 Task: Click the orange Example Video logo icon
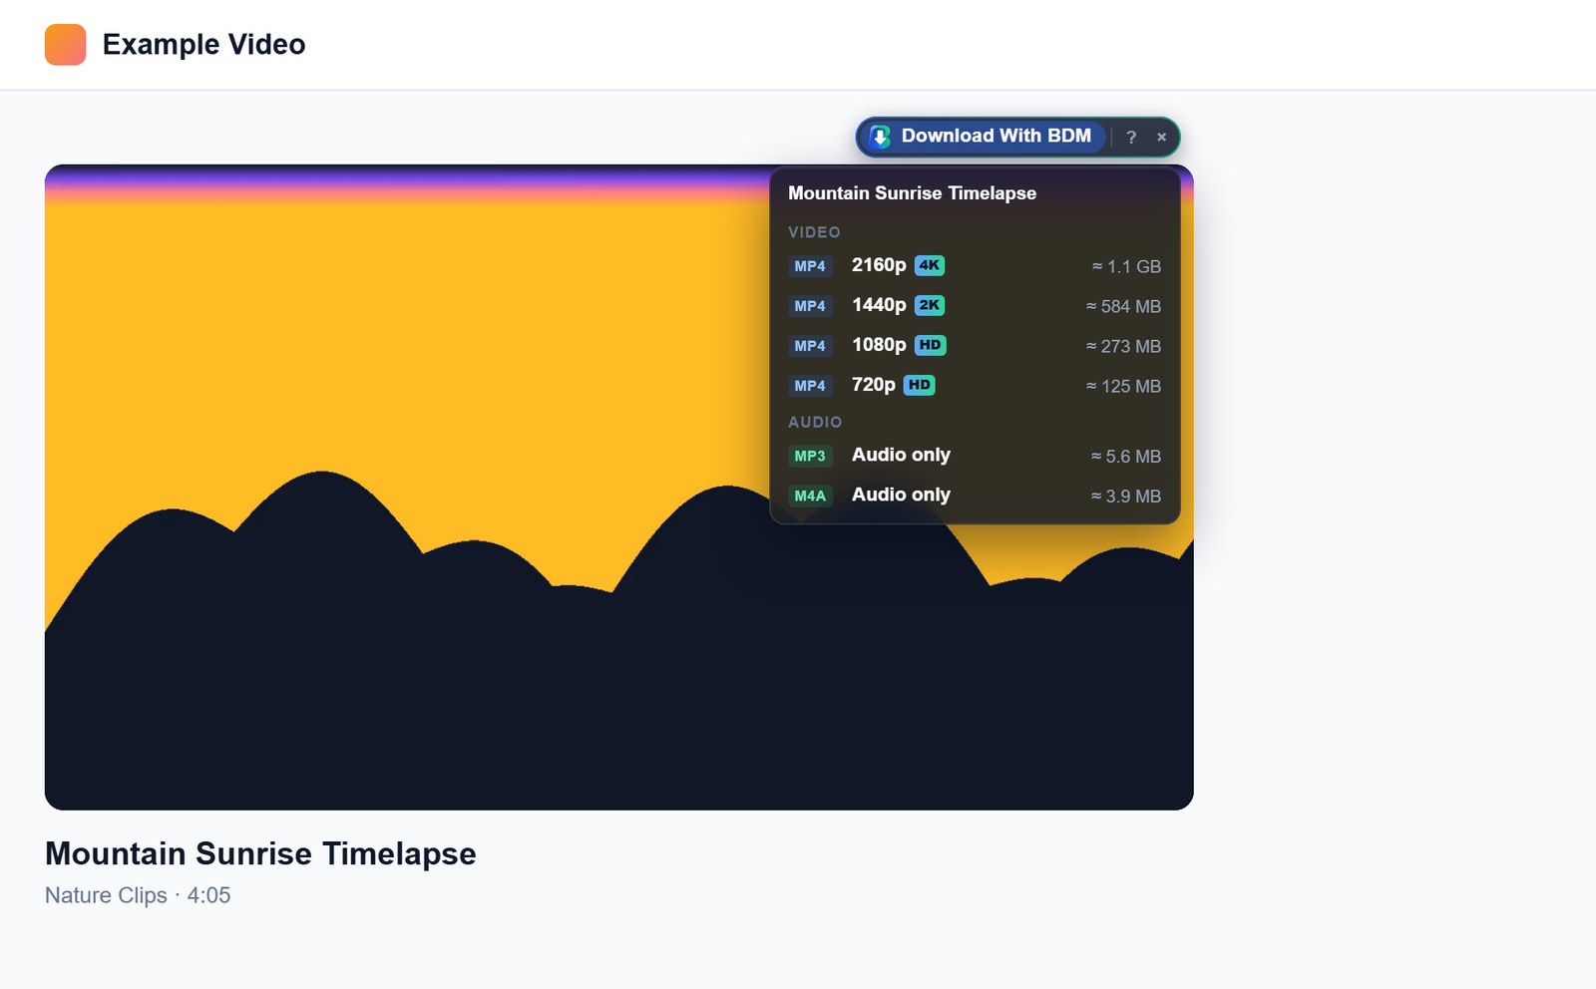(x=65, y=45)
